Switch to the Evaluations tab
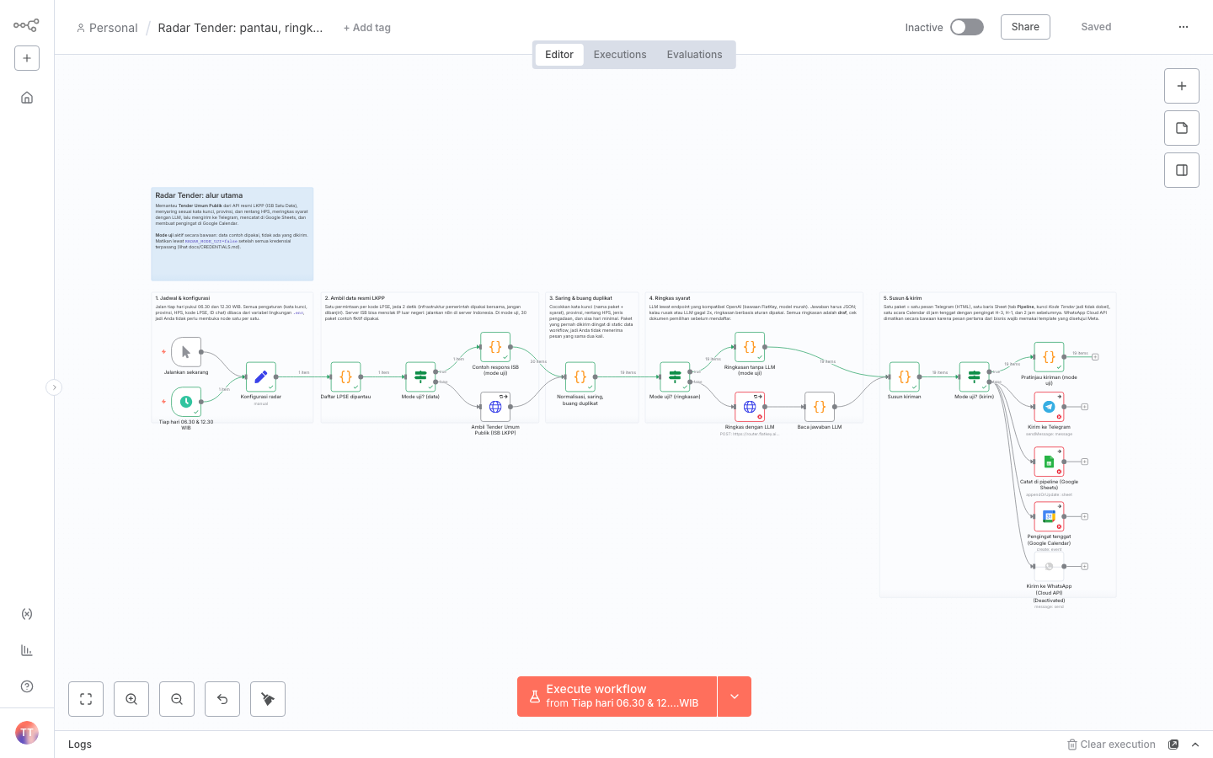1213x758 pixels. pyautogui.click(x=694, y=55)
